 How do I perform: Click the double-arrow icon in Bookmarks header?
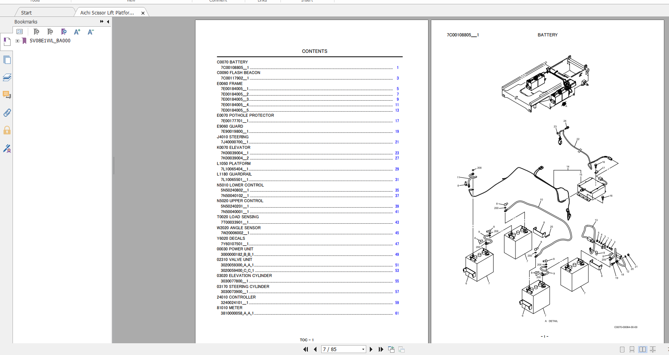[102, 22]
